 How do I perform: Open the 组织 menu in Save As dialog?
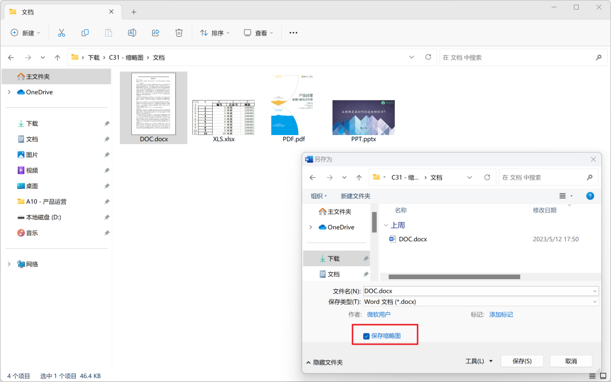click(319, 196)
